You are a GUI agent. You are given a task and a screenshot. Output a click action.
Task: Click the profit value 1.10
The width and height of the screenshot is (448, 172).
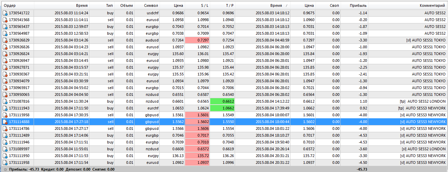pos(363,101)
